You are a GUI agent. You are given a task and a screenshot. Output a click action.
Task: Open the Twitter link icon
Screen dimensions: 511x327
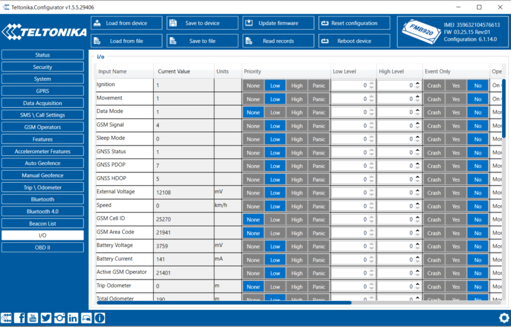(x=46, y=318)
